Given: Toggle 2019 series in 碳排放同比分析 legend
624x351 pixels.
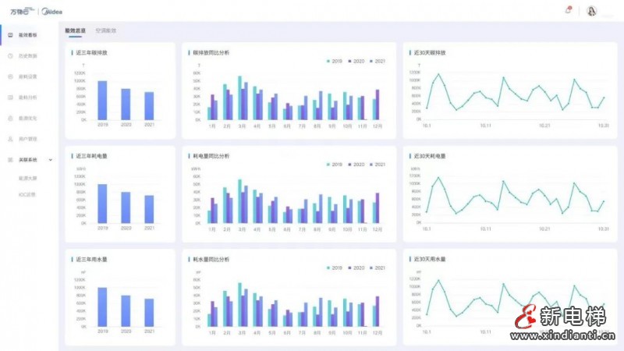Looking at the screenshot, I should coord(335,60).
